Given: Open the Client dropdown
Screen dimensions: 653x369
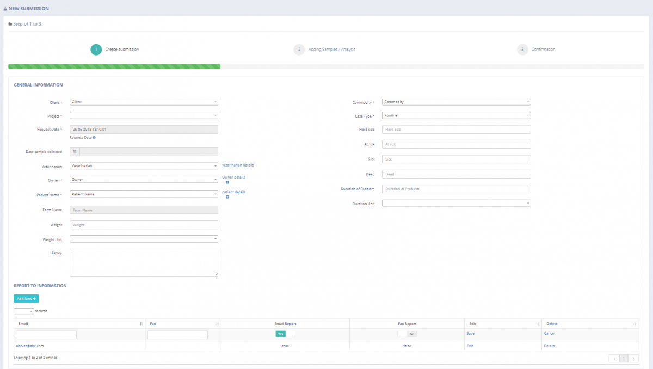Looking at the screenshot, I should [x=144, y=102].
